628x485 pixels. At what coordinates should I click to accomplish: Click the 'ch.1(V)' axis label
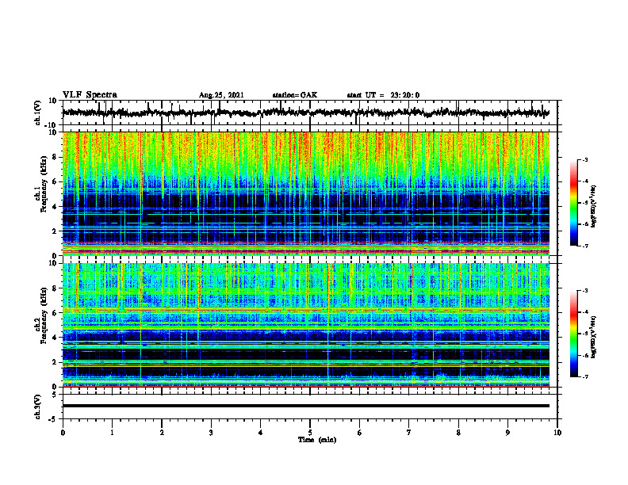click(37, 113)
